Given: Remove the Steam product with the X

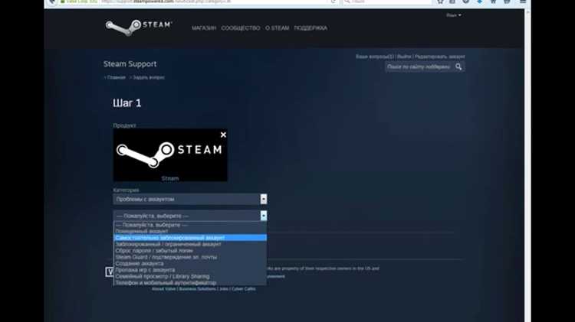Looking at the screenshot, I should (223, 135).
